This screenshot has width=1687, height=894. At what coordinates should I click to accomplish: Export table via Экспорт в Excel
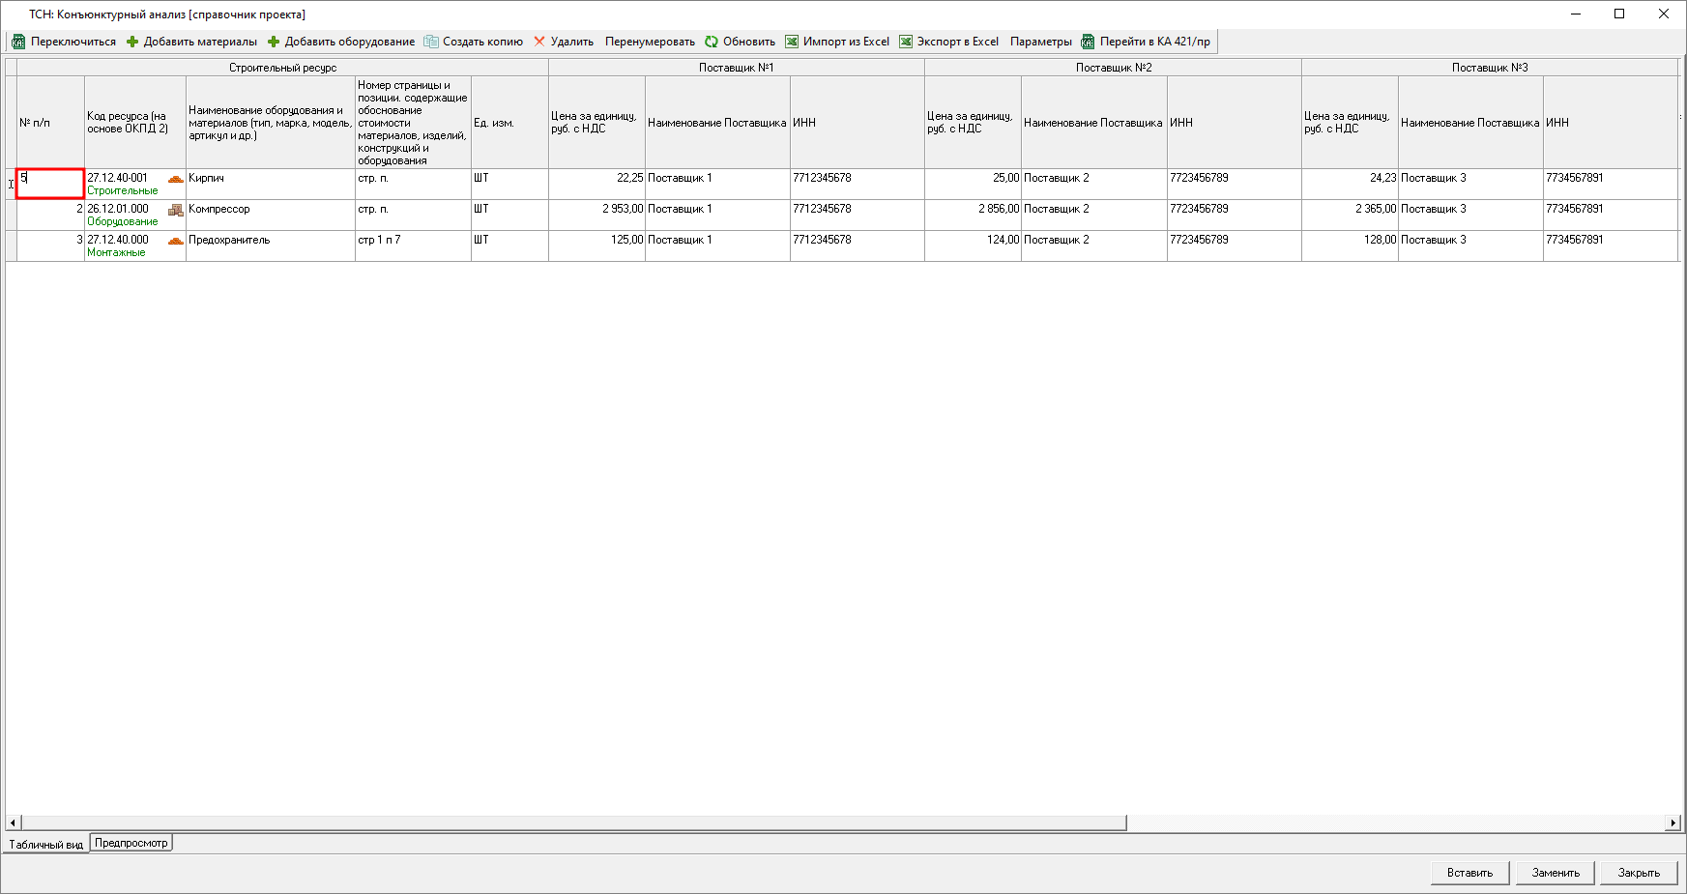click(x=949, y=42)
